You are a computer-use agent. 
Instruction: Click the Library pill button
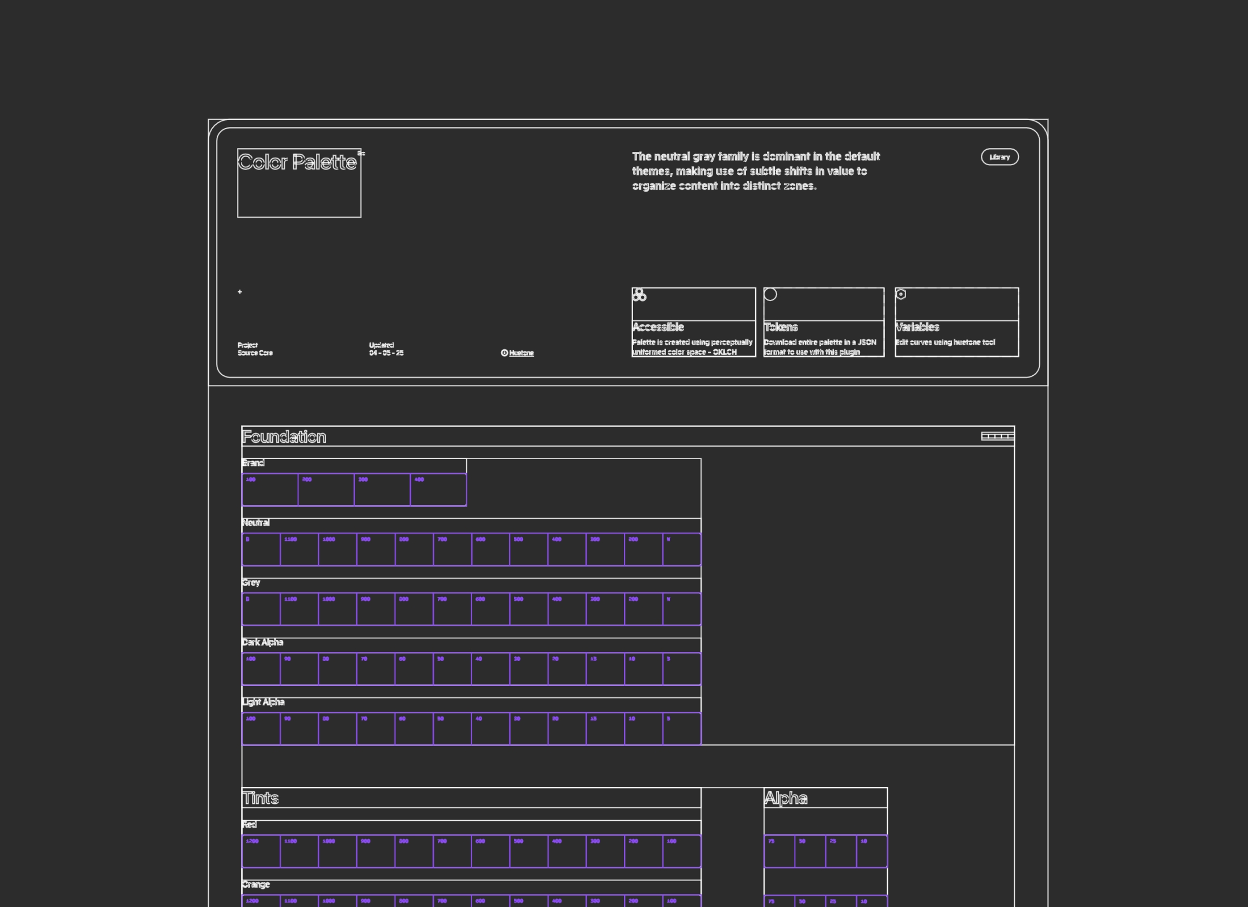point(1000,157)
